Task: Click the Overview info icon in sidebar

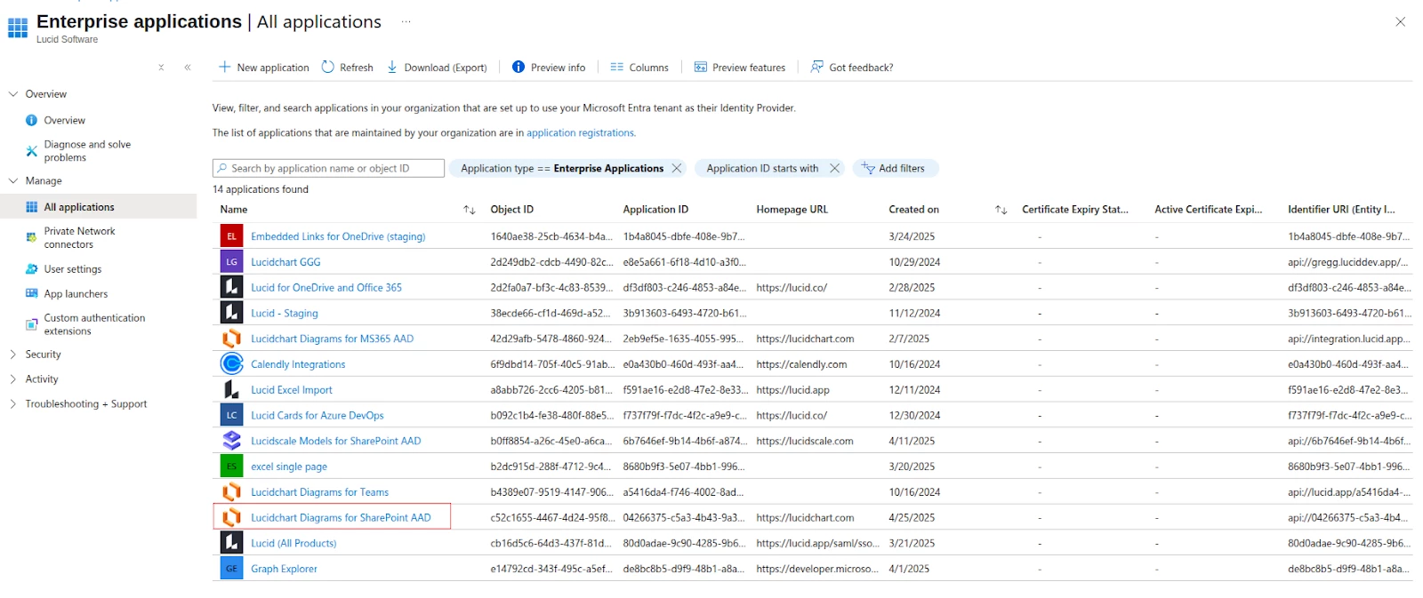Action: (x=32, y=120)
